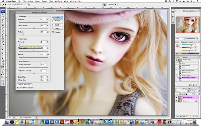Toggle lock position
201x126 pixels.
(x=184, y=94)
